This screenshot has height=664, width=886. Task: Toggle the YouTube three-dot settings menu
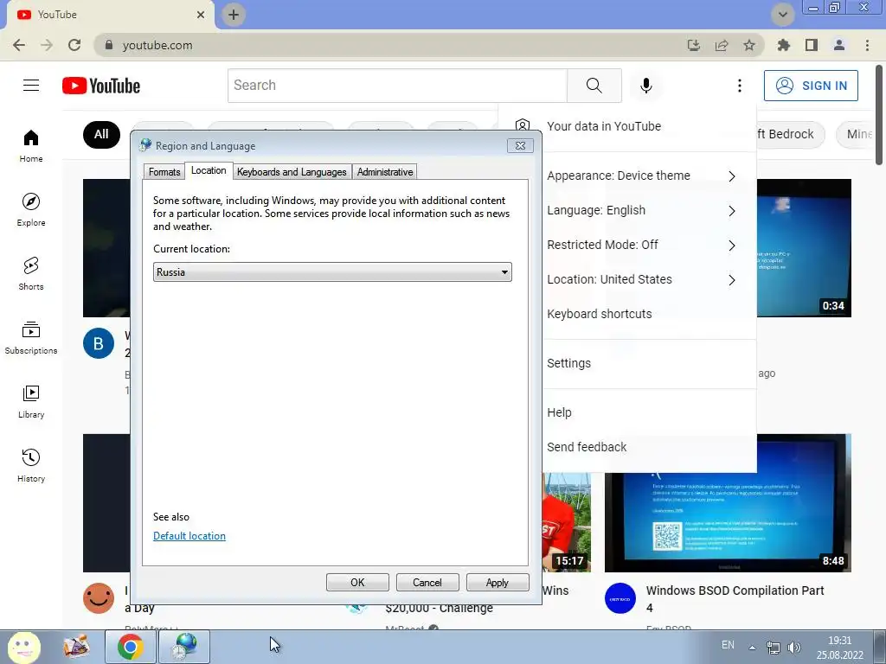[x=739, y=86]
